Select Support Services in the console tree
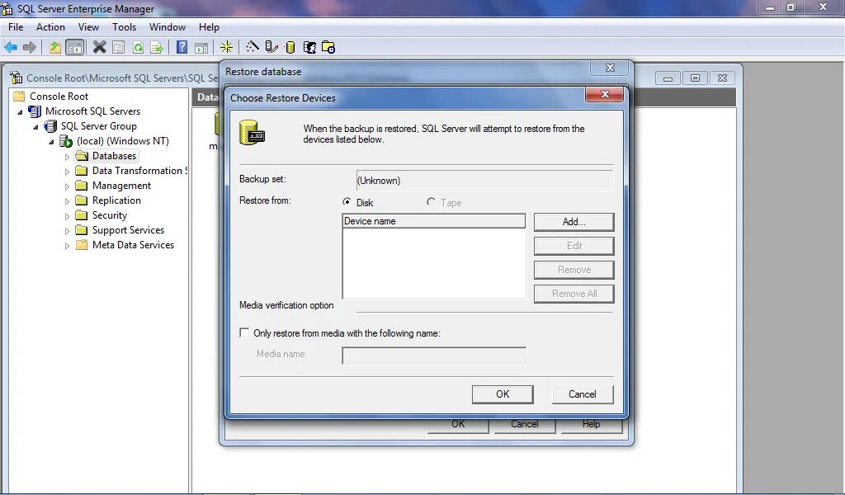 [128, 230]
